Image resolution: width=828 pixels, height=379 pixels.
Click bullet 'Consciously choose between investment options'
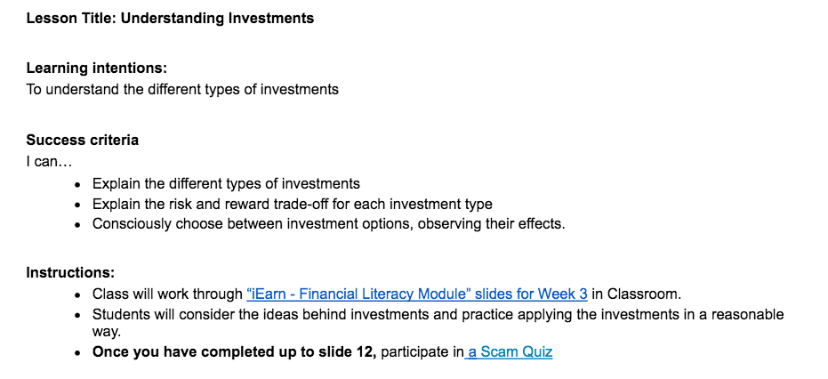[x=328, y=224]
